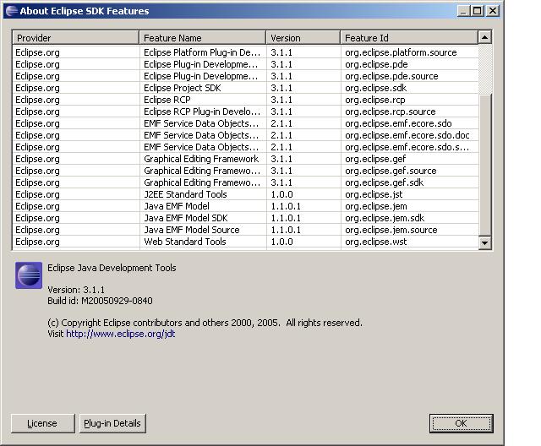Screen dimensions: 541x446
Task: Sort the table by Provider column
Action: tap(75, 38)
